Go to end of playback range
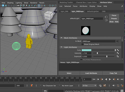Viewport: 125px width, 92px height. click(x=122, y=79)
